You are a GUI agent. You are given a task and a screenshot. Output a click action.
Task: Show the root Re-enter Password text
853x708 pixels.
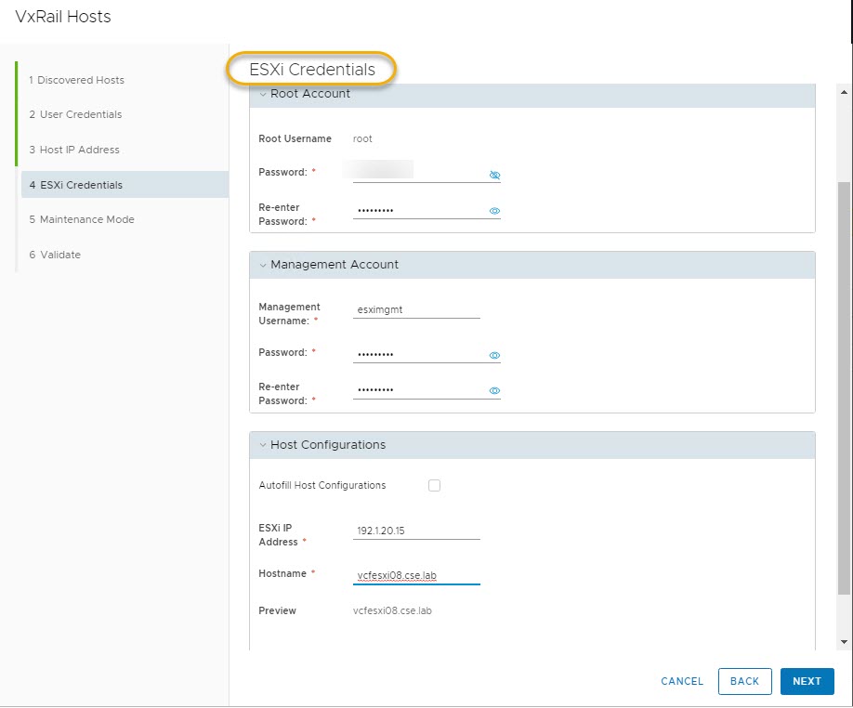494,211
